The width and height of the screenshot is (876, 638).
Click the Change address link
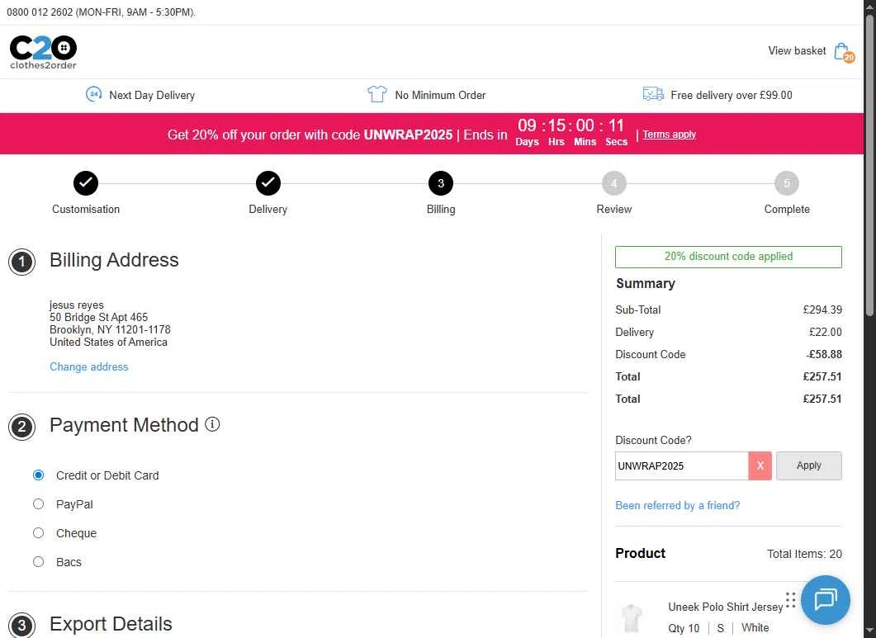(x=89, y=366)
